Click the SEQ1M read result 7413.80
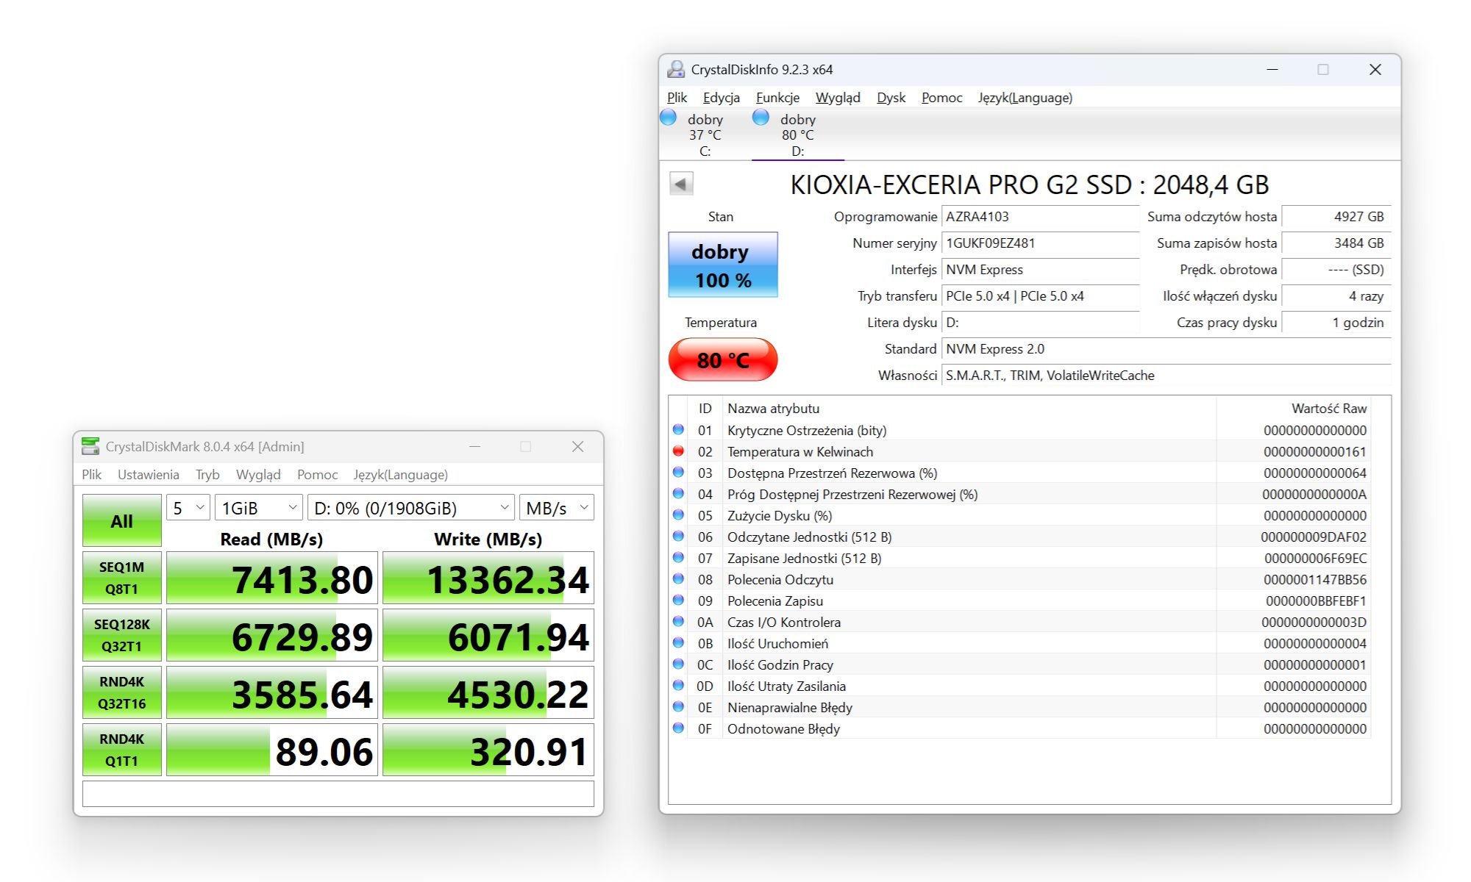 (272, 578)
